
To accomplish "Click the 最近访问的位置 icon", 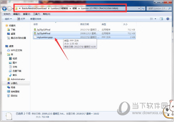I will (8, 38).
